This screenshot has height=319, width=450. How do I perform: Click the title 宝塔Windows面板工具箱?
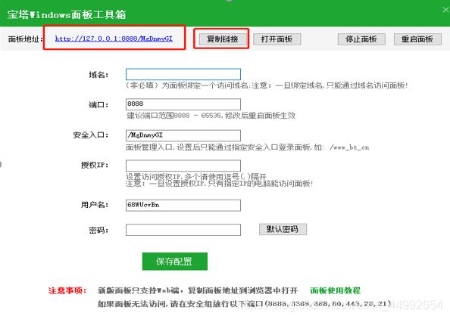click(67, 14)
